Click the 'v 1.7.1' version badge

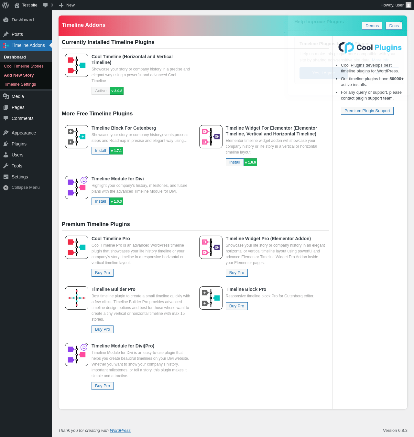116,151
